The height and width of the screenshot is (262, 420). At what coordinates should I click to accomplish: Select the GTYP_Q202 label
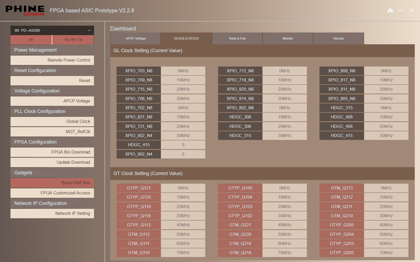(x=342, y=253)
